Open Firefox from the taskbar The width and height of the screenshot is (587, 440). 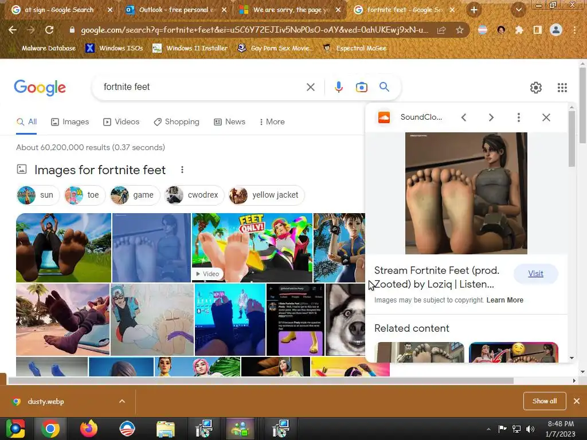[x=89, y=429]
